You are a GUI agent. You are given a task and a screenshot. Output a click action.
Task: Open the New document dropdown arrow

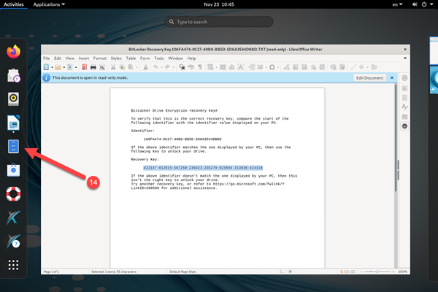52,67
